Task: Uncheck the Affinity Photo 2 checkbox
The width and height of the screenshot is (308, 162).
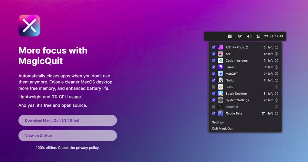Action: (x=214, y=47)
